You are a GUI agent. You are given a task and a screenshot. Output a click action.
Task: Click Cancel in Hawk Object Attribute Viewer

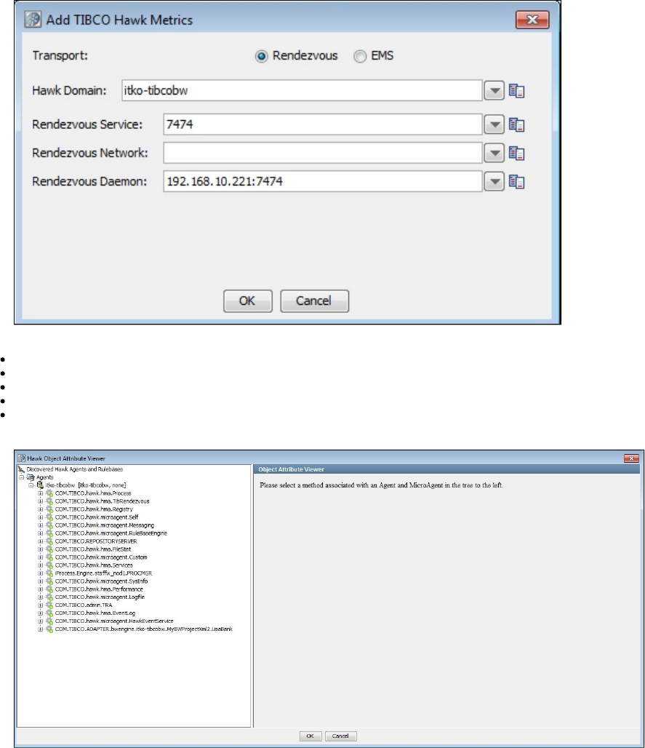click(x=340, y=736)
